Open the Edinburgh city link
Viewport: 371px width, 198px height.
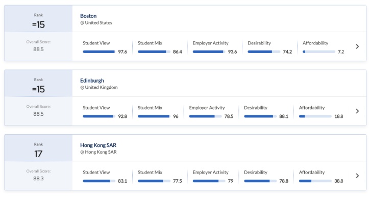92,81
